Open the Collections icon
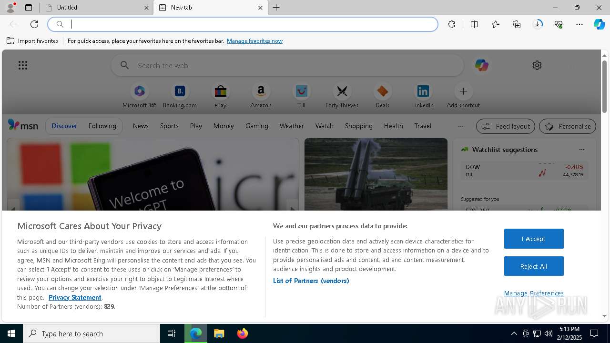The width and height of the screenshot is (610, 343). pyautogui.click(x=517, y=24)
